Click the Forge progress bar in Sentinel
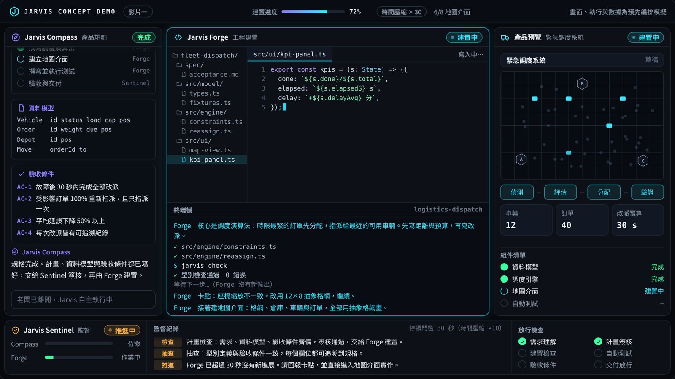The width and height of the screenshot is (675, 379). (x=79, y=358)
